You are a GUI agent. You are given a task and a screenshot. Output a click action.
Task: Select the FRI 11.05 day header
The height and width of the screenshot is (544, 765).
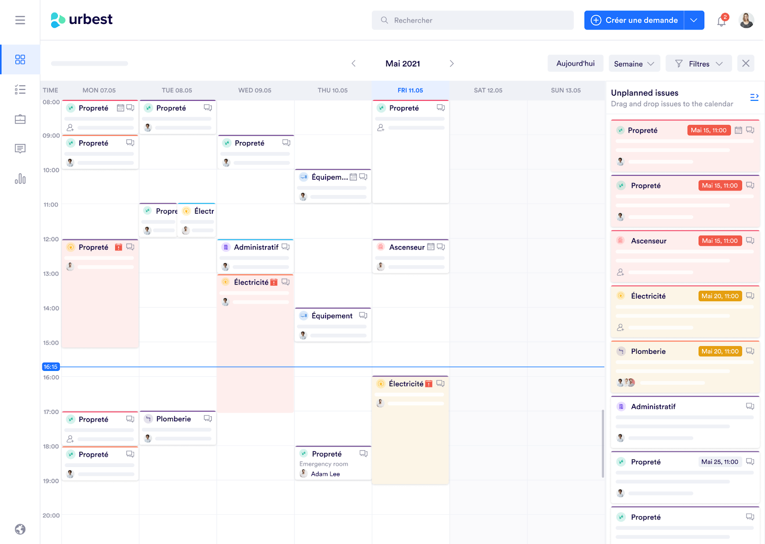point(410,90)
